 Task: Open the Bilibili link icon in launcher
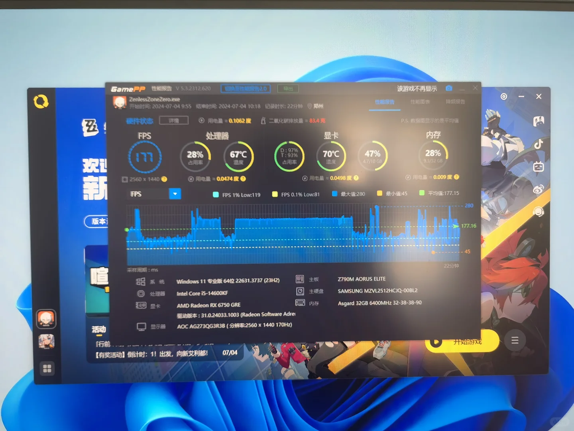pyautogui.click(x=539, y=166)
